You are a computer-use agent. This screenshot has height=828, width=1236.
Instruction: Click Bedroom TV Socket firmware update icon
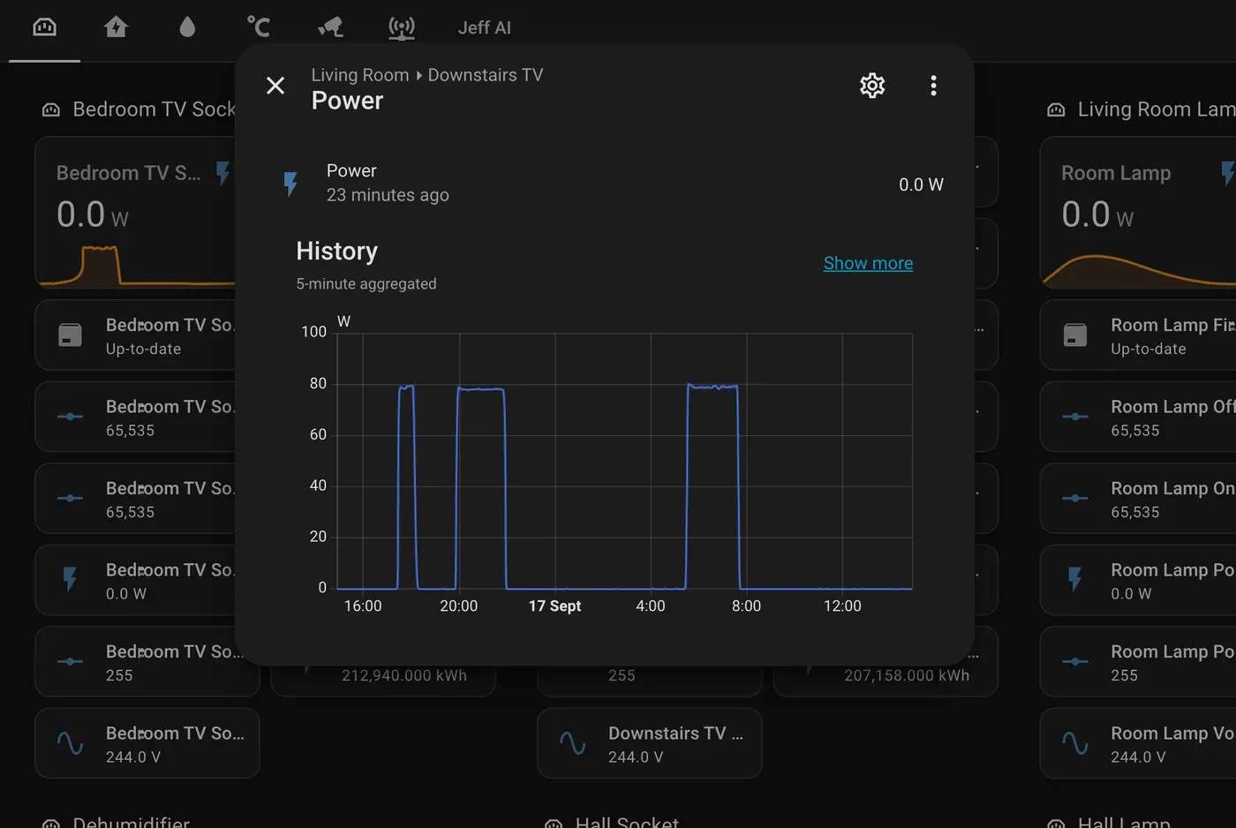(x=70, y=335)
